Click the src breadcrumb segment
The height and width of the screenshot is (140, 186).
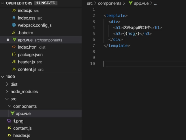coord(90,3)
